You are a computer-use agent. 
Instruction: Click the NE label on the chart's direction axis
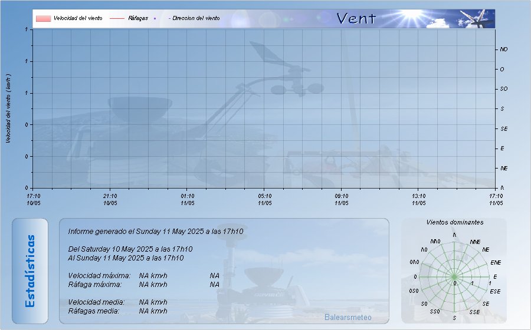click(504, 169)
